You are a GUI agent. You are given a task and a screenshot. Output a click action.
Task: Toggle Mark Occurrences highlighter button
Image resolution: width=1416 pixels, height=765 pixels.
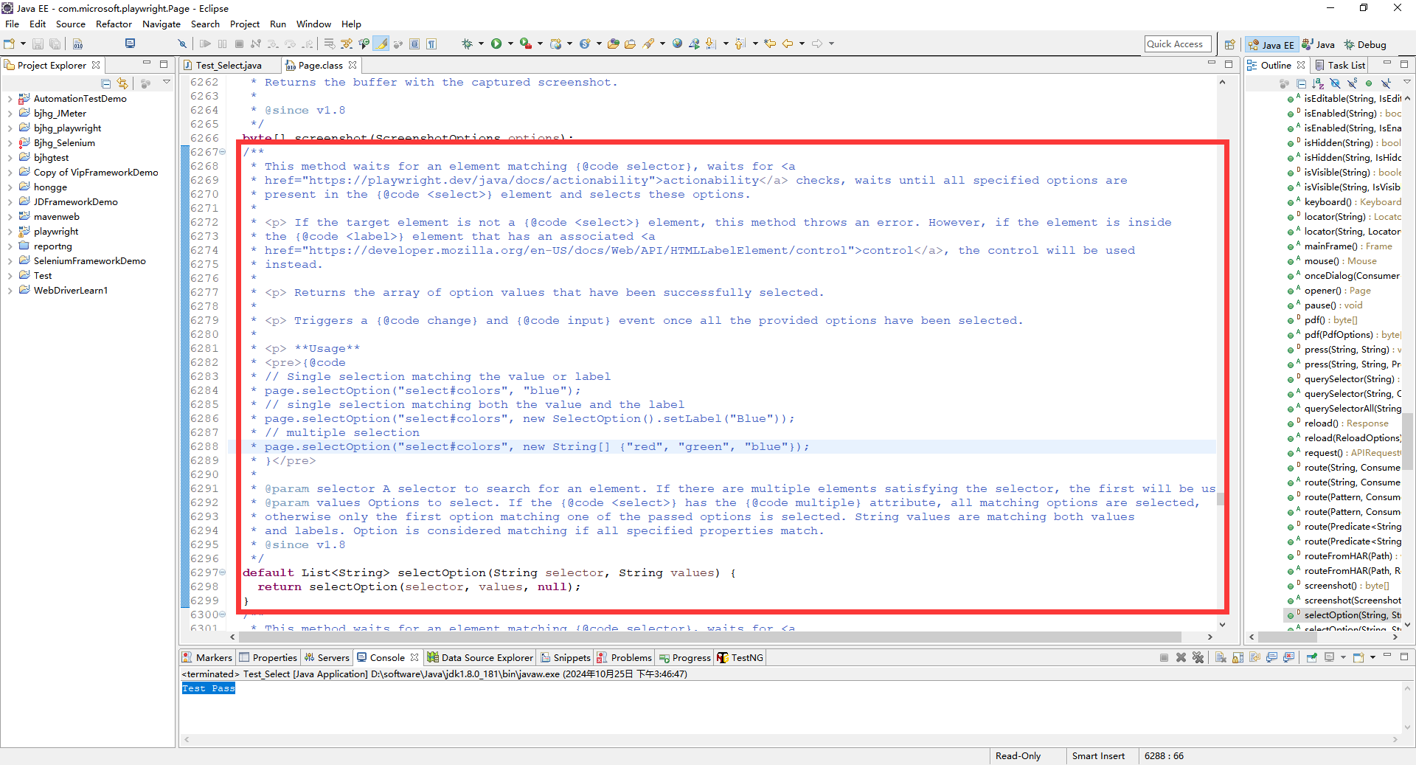[x=381, y=44]
